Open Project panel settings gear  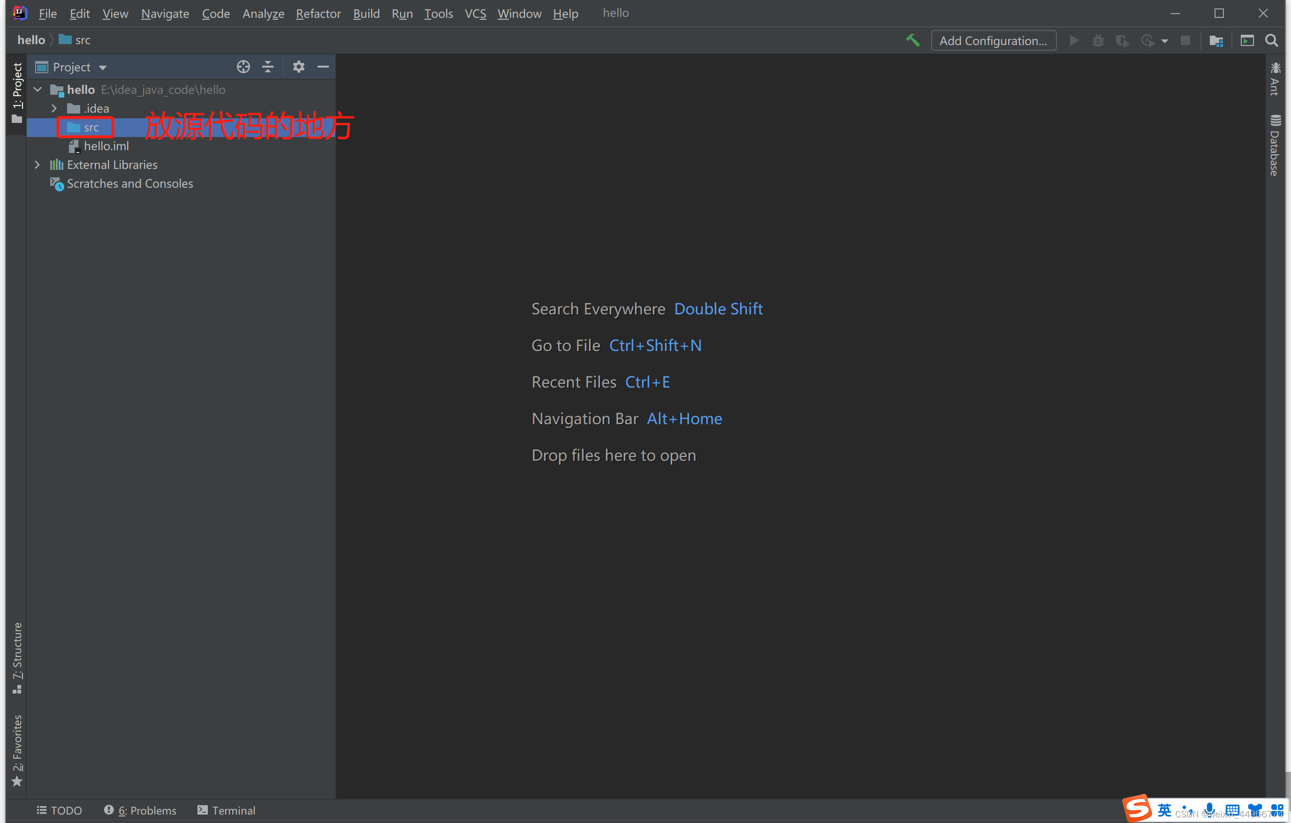point(299,67)
